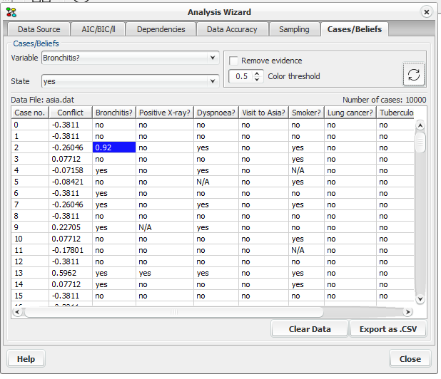Go to the Sampling tab
441x379 pixels.
[294, 29]
